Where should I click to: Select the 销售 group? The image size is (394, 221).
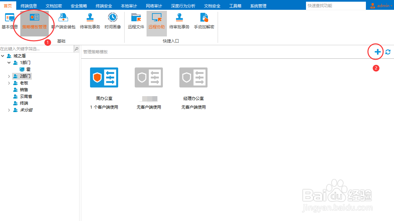point(24,90)
